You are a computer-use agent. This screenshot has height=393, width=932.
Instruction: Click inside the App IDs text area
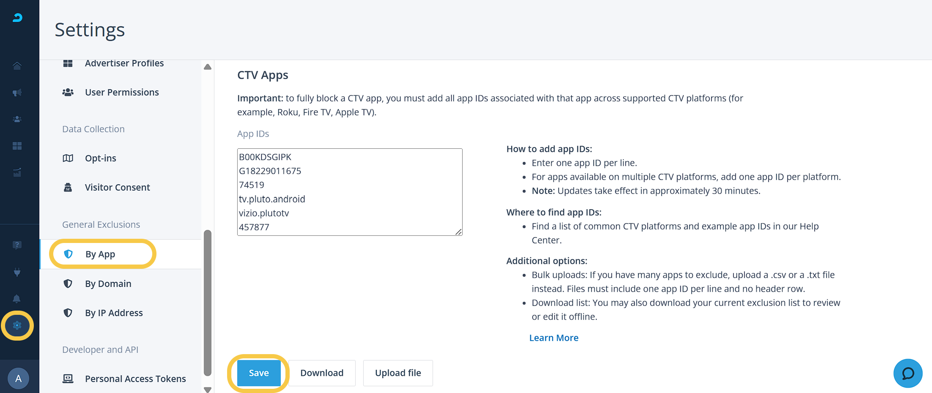click(349, 192)
